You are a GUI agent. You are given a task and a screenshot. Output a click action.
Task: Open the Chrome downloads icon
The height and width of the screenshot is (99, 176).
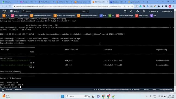(x=163, y=6)
